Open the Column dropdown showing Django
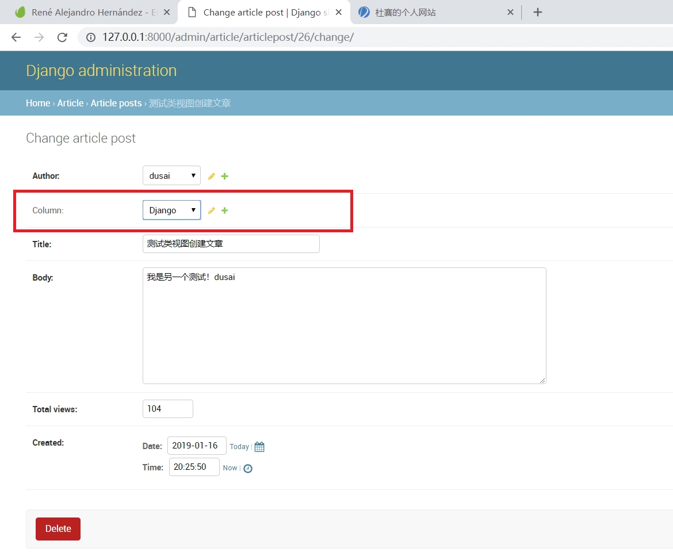This screenshot has width=673, height=552. tap(171, 210)
